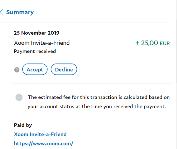Click the scrollbar track below the thumb

[176, 115]
